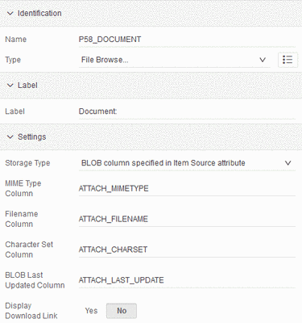Edit the Name field P58_DOCUMENT
The image size is (302, 323).
(x=187, y=40)
